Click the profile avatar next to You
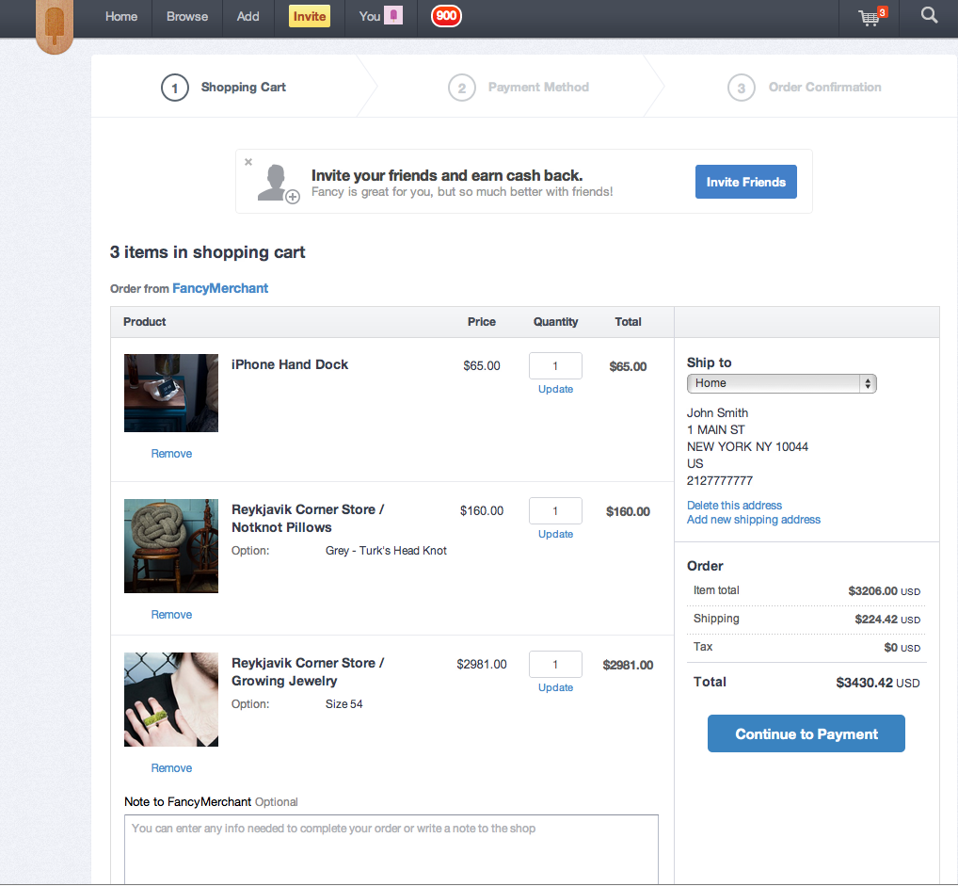958x886 pixels. click(393, 15)
